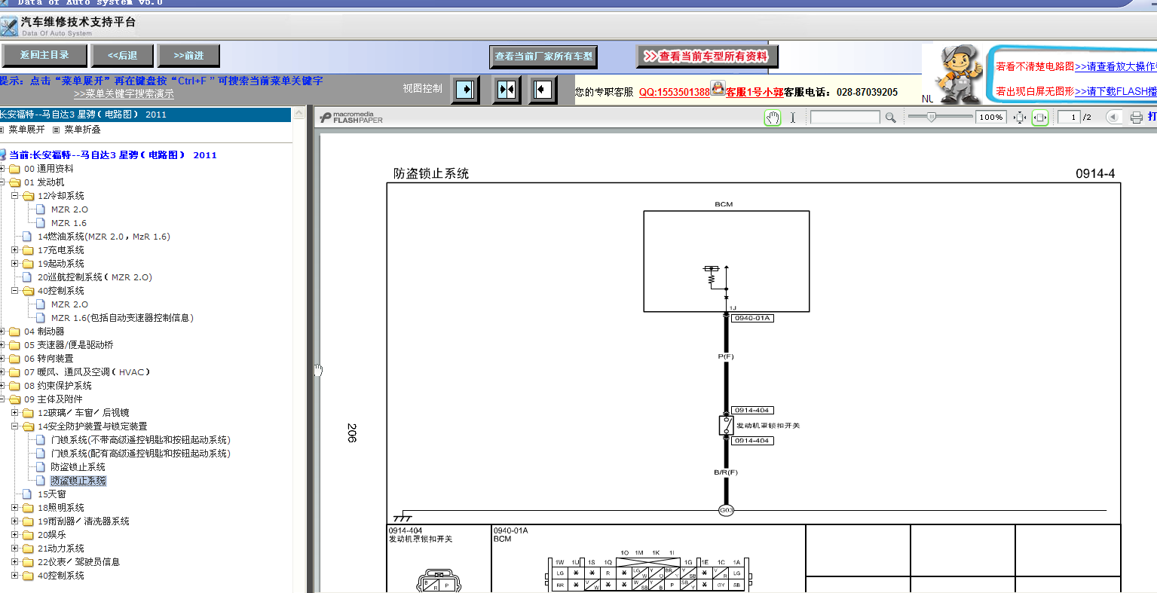
Task: Open 门锁系统(配有高级遥控钥匙和按钮起动系统)
Action: (x=141, y=454)
